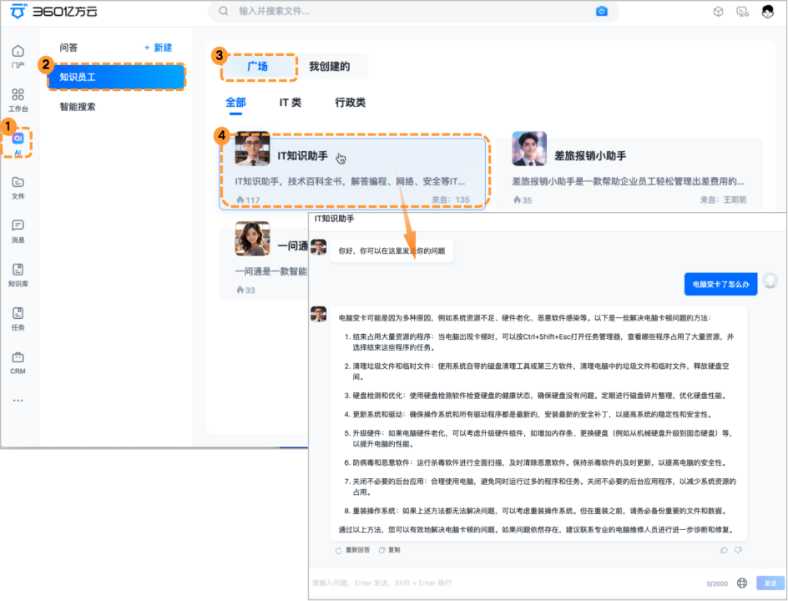Click the 33 popularity count on 一问通
The image size is (788, 601).
pos(245,290)
